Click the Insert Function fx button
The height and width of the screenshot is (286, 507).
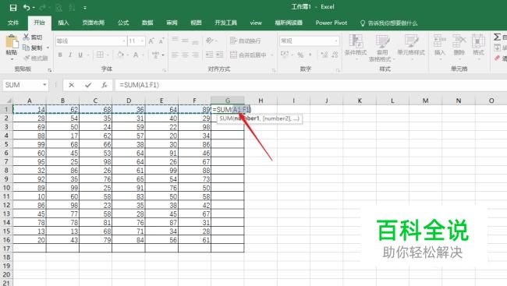pyautogui.click(x=105, y=85)
